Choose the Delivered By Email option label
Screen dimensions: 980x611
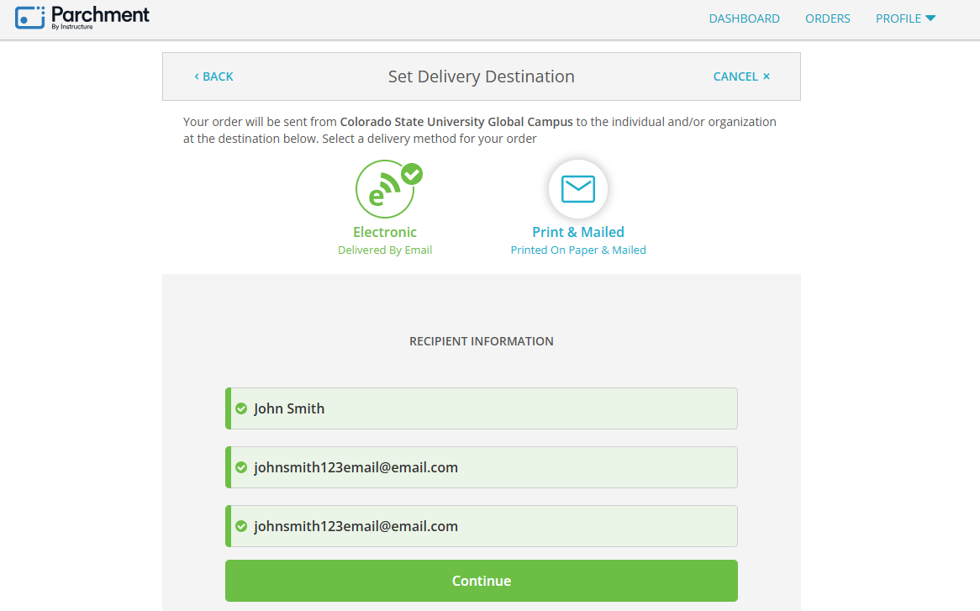click(x=385, y=250)
